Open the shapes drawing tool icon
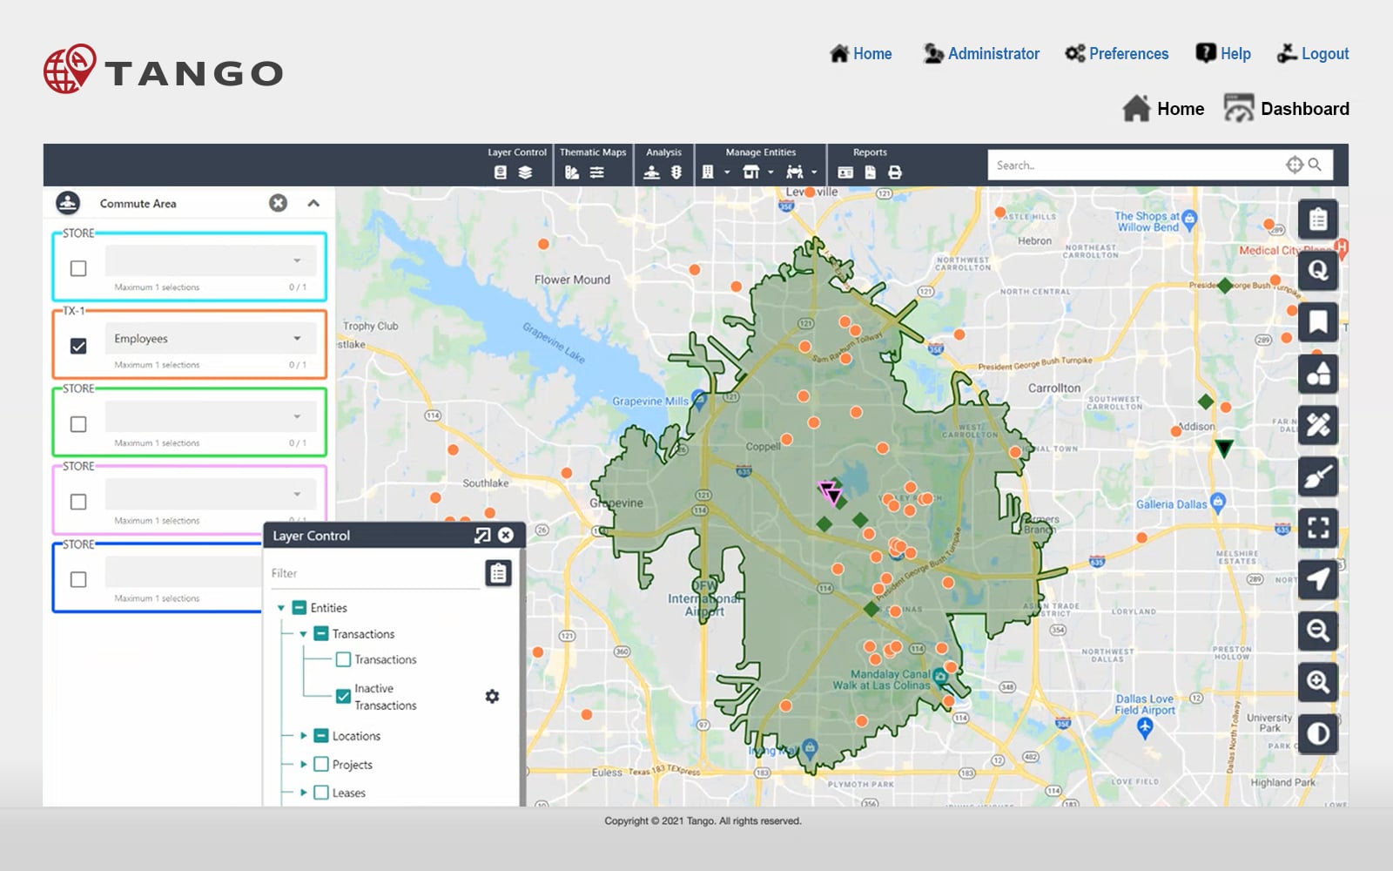 [1318, 374]
